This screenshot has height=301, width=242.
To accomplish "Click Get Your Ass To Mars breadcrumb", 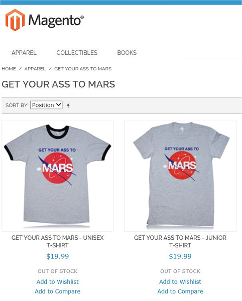I will [83, 69].
